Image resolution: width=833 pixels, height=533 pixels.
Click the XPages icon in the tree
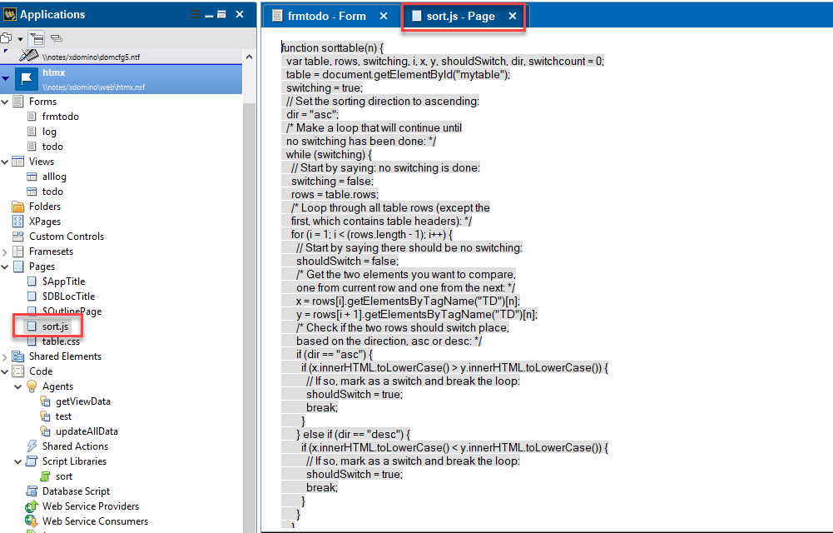click(18, 221)
